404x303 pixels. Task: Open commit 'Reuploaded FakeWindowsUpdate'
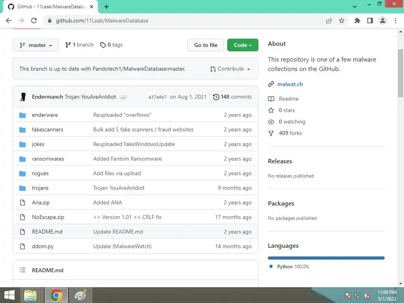pyautogui.click(x=134, y=144)
